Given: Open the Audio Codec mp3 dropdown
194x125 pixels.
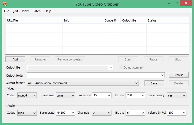Looking at the screenshot, I should click(27, 113).
